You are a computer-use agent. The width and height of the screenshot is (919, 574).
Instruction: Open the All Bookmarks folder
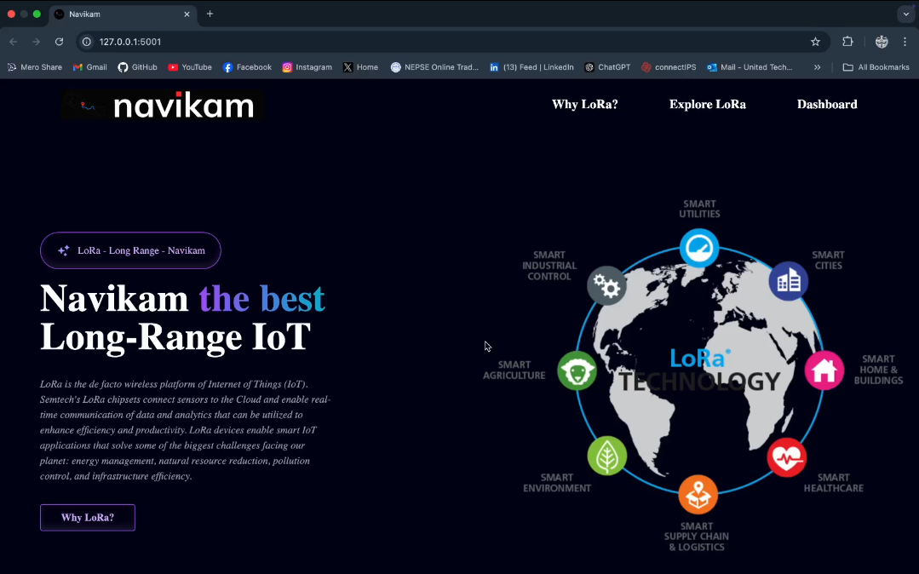pyautogui.click(x=876, y=67)
